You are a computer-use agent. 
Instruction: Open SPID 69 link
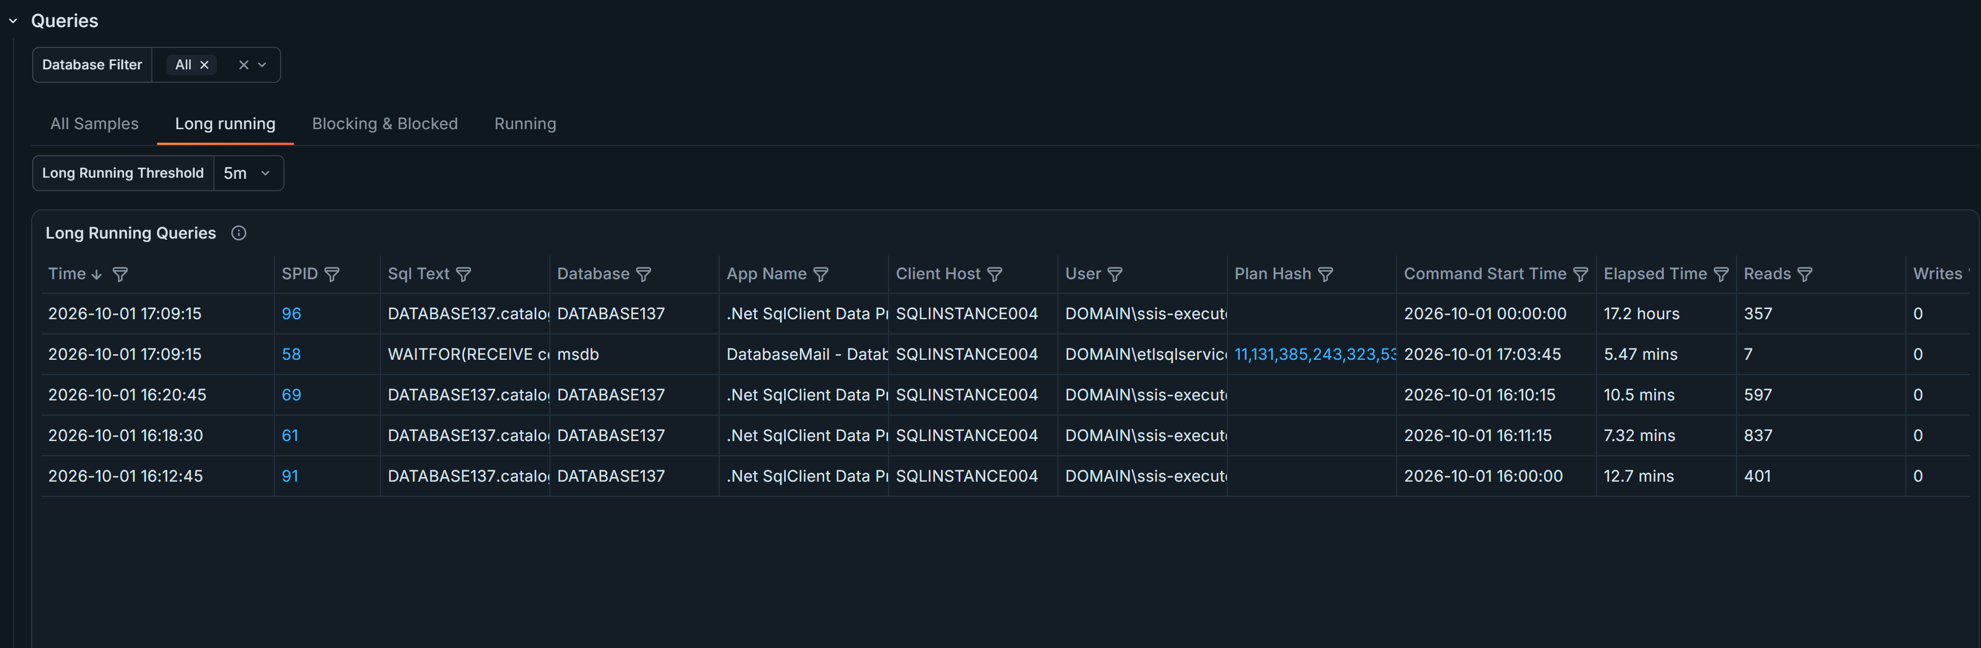click(291, 396)
